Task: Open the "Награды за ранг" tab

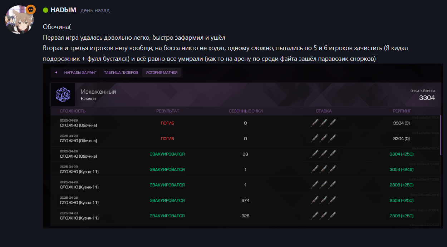Action: point(80,73)
